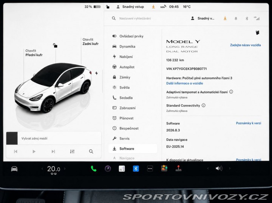This screenshot has height=203, width=272.
Task: Tap the orange download icon in status bar
Action: pyautogui.click(x=153, y=7)
